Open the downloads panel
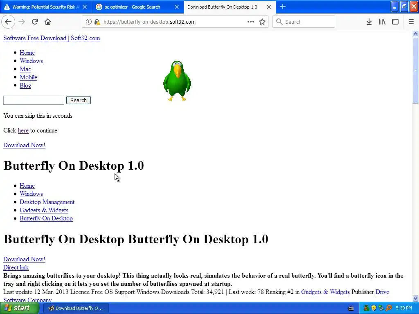 tap(369, 22)
